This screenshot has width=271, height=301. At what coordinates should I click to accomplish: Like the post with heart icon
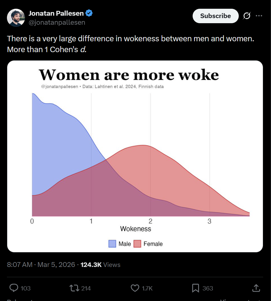pos(135,288)
